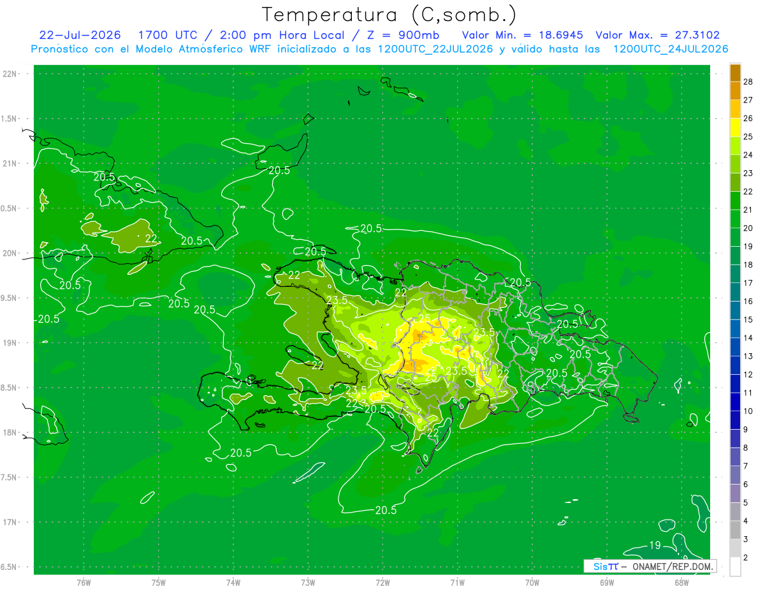Viewport: 765px width, 591px height.
Task: Click the "71W" longitude axis label
Action: click(x=457, y=583)
